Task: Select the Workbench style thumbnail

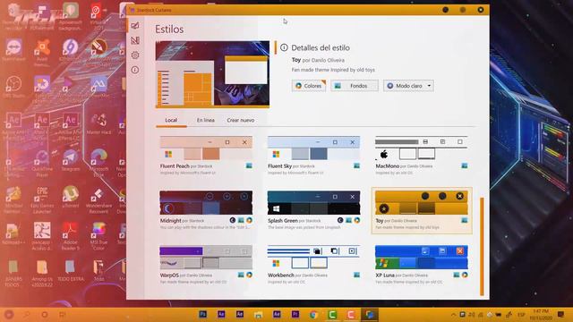Action: point(313,258)
